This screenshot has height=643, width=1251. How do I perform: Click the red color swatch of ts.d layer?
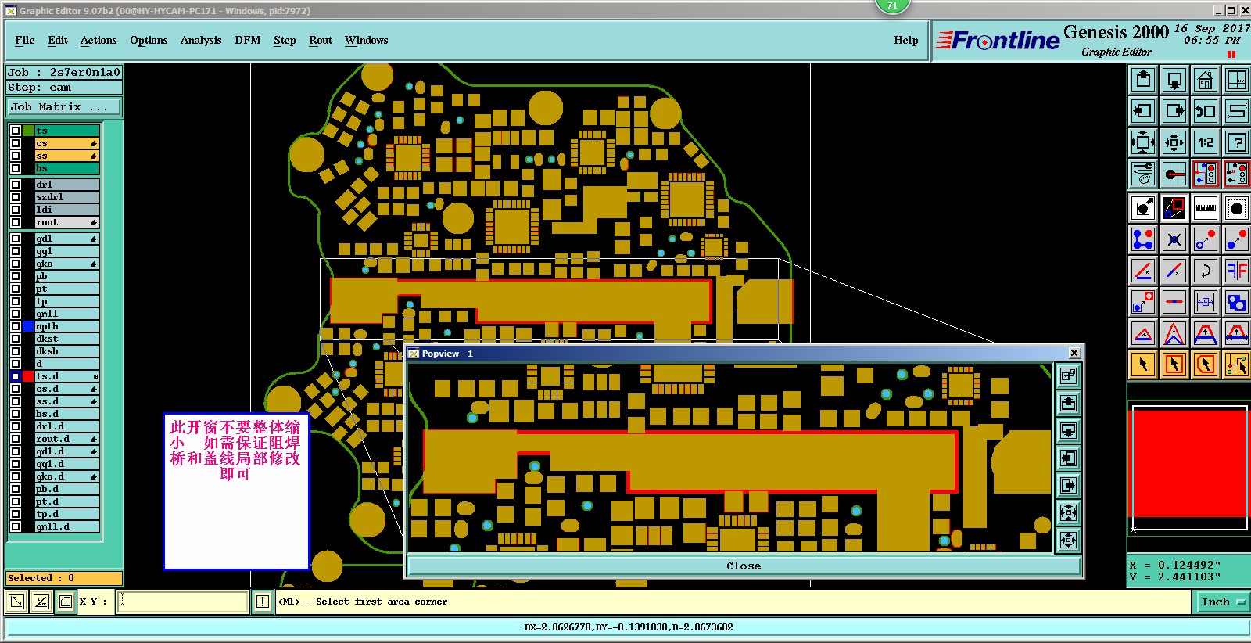coord(28,376)
